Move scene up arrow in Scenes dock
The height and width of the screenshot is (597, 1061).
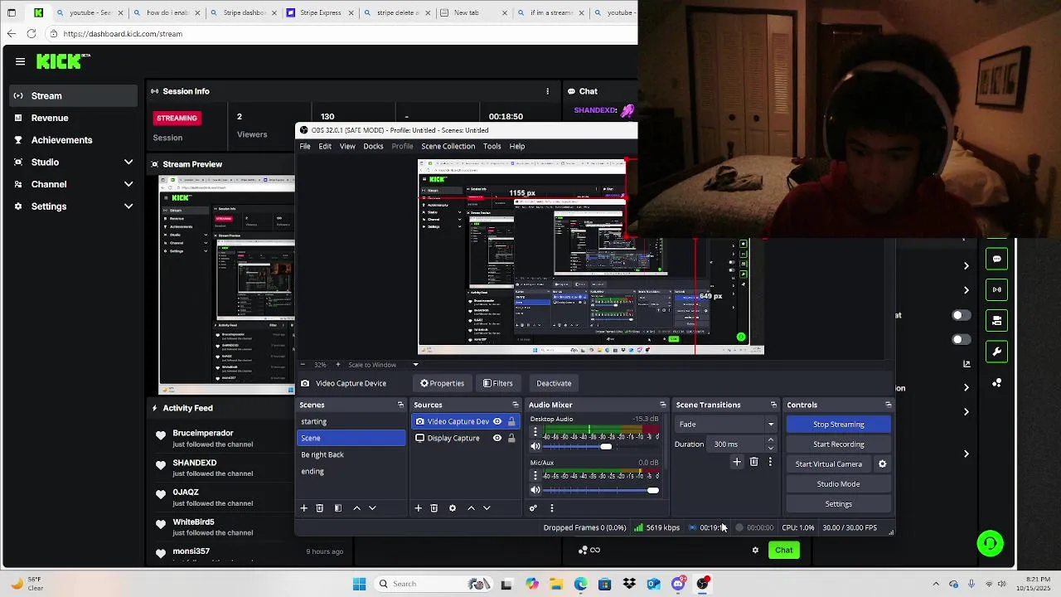point(356,508)
